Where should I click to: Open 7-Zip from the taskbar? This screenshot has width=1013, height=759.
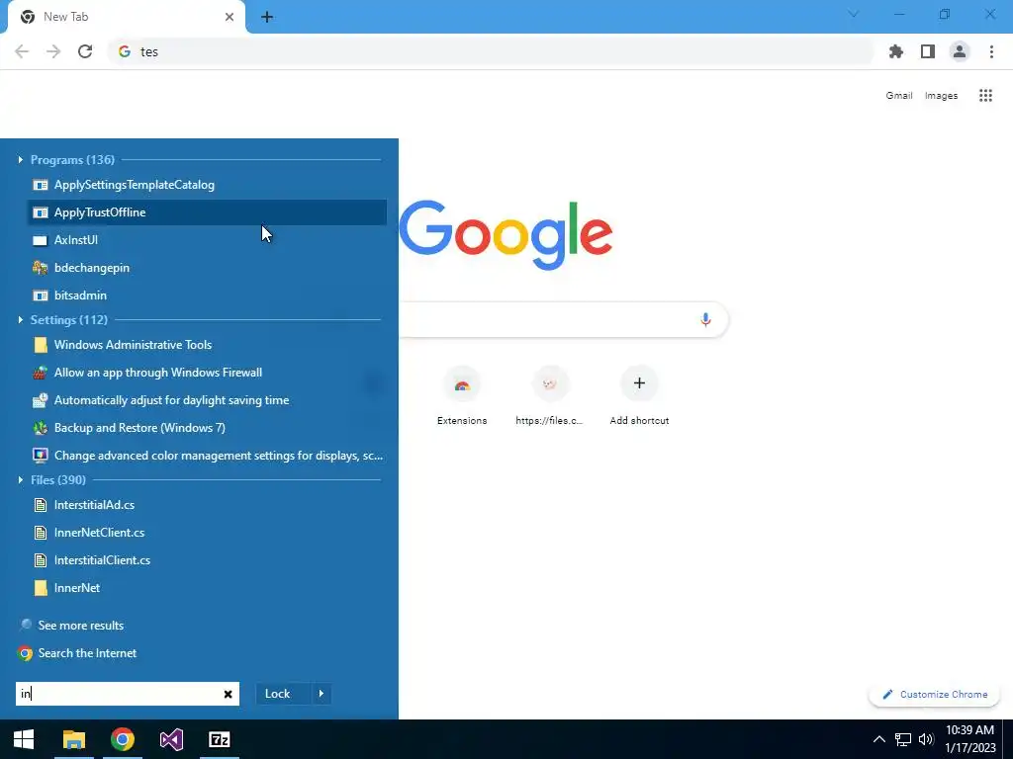(x=220, y=739)
